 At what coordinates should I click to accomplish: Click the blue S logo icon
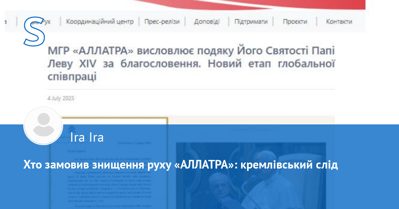point(34,31)
